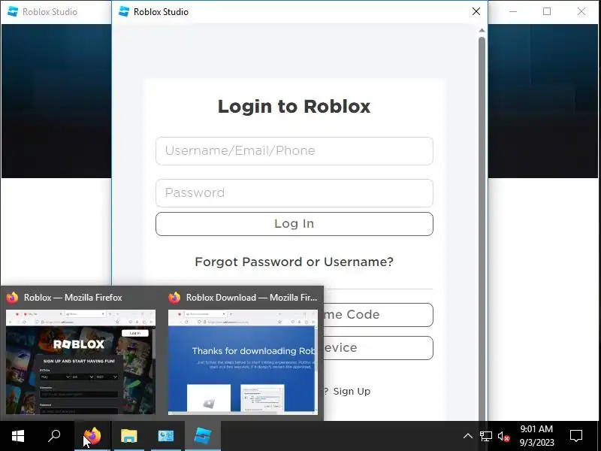The height and width of the screenshot is (451, 601).
Task: Open Forgot Password or Username link
Action: 294,262
